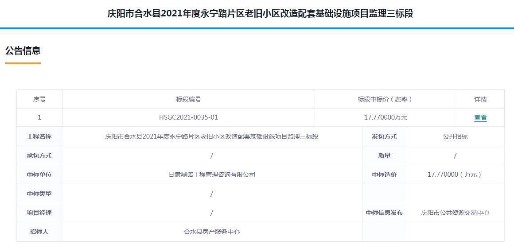Select the 庆阳市公共资源交易中心 value

(456, 213)
